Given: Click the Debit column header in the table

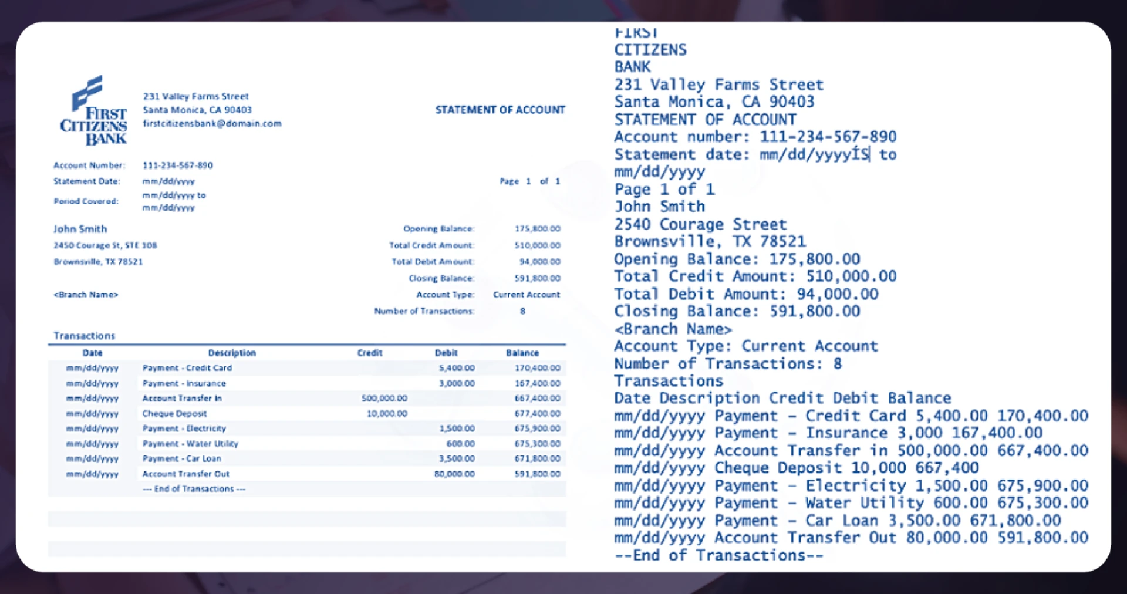Looking at the screenshot, I should point(446,353).
